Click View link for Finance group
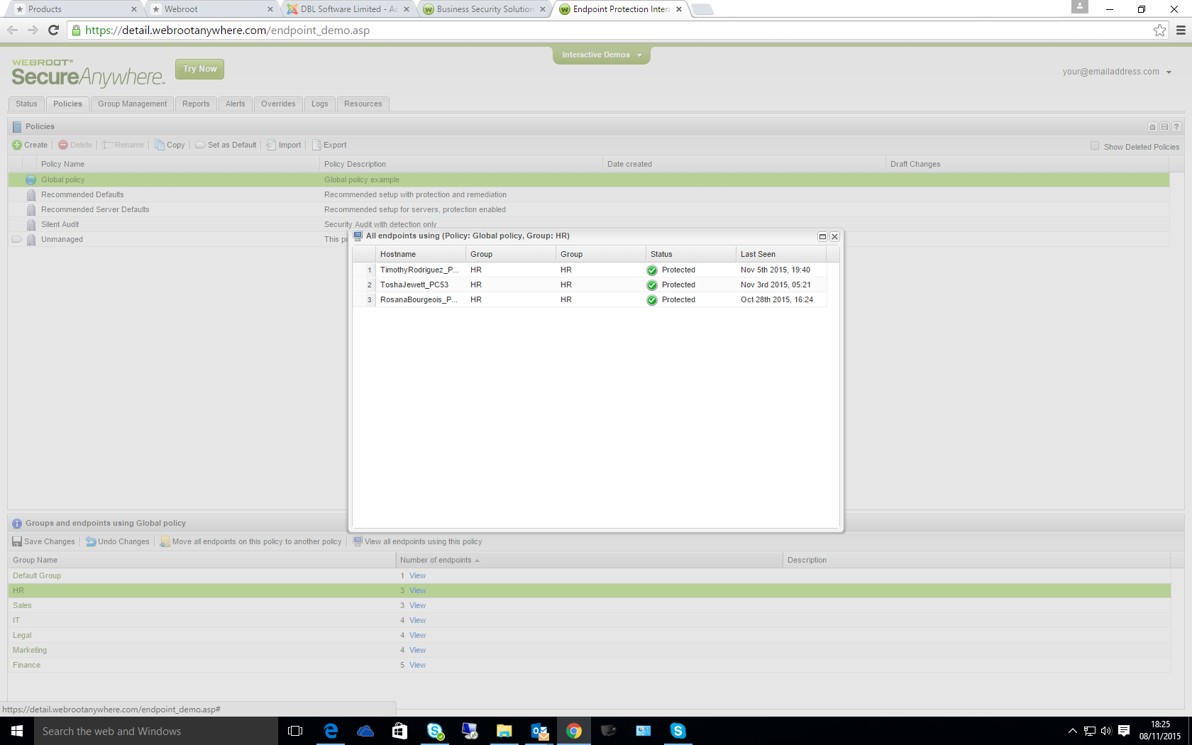This screenshot has width=1192, height=745. (417, 666)
